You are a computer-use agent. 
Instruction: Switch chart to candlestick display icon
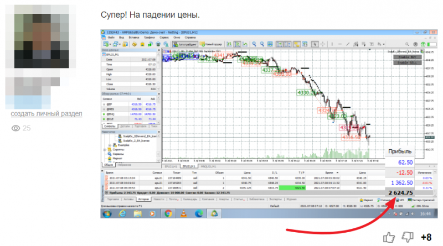(237, 44)
